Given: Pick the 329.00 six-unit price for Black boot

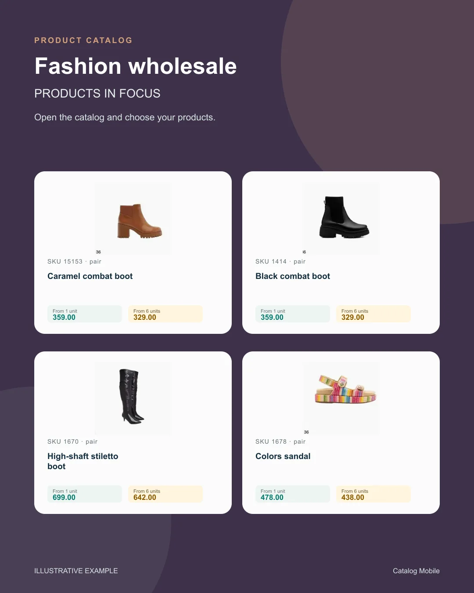Looking at the screenshot, I should point(373,314).
